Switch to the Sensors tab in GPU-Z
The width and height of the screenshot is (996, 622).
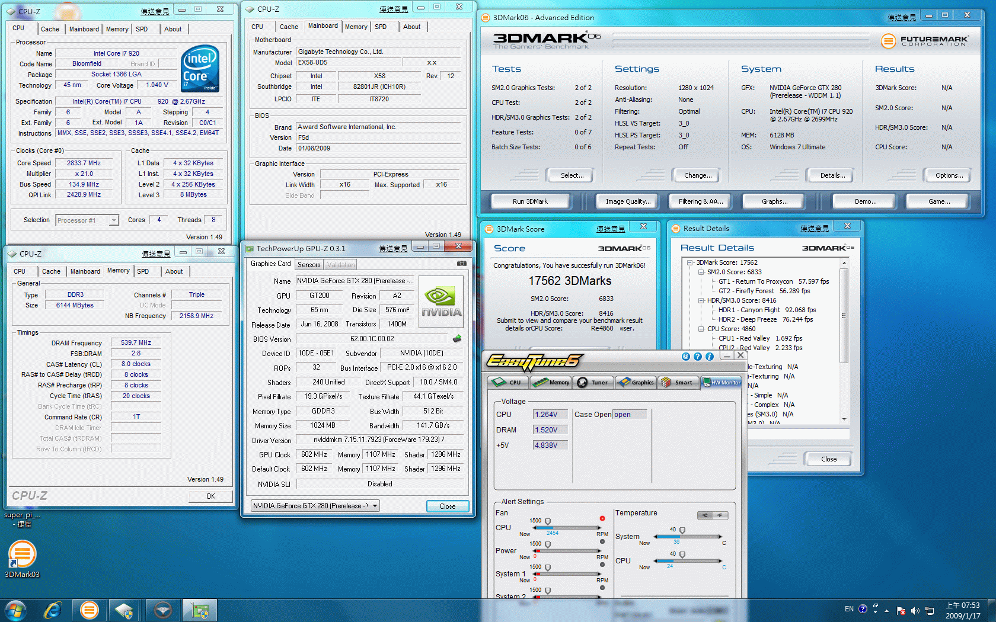[309, 265]
